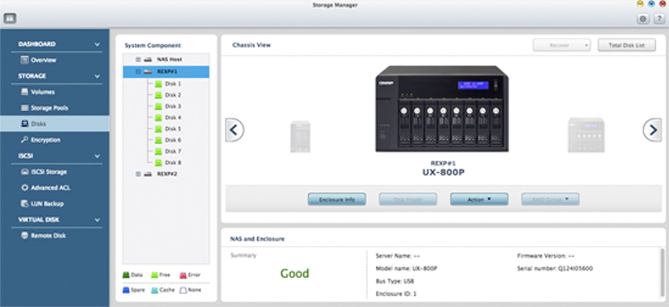This screenshot has width=669, height=307.
Task: Open the Recover dropdown
Action: tap(561, 45)
